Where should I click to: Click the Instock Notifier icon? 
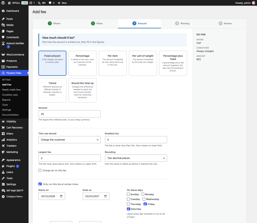(x=3, y=43)
